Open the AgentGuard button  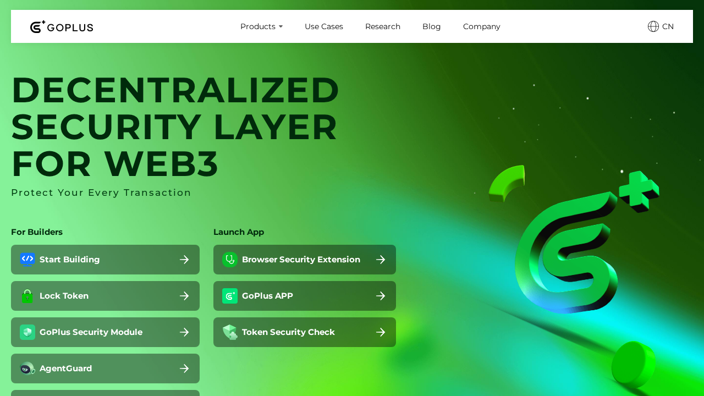coord(105,369)
